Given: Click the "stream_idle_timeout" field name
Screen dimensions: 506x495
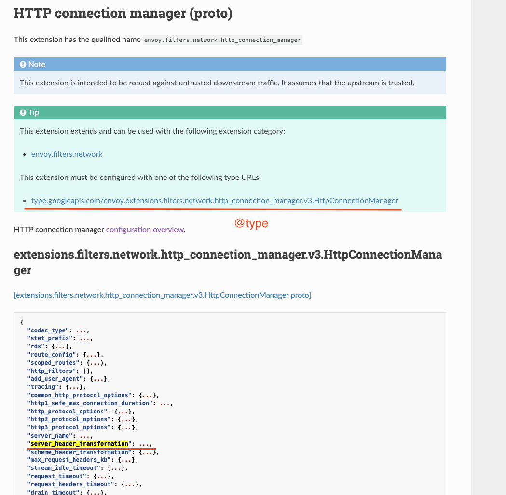Looking at the screenshot, I should (x=64, y=468).
